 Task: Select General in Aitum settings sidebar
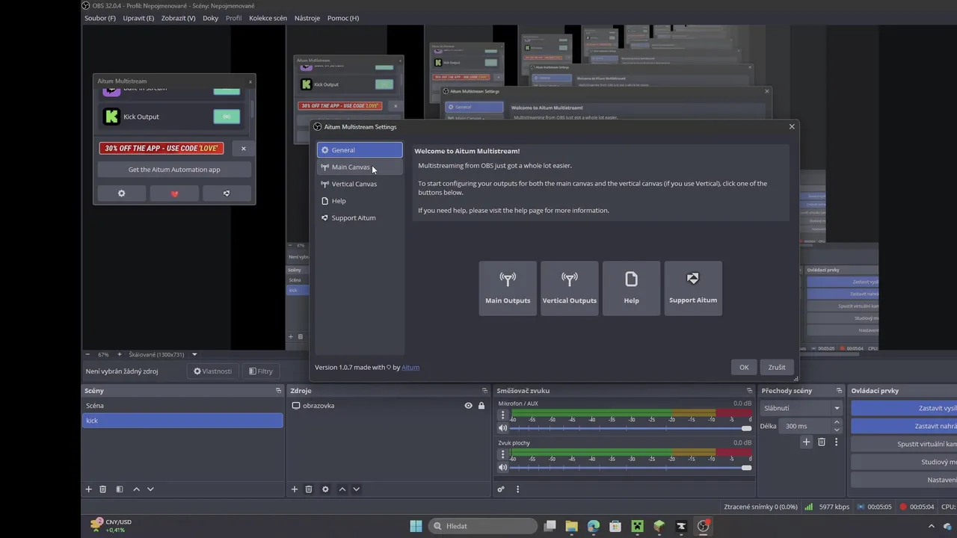[x=360, y=150]
